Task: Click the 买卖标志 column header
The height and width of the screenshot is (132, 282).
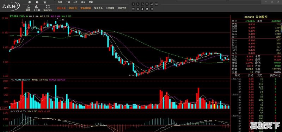Action: click(275, 76)
